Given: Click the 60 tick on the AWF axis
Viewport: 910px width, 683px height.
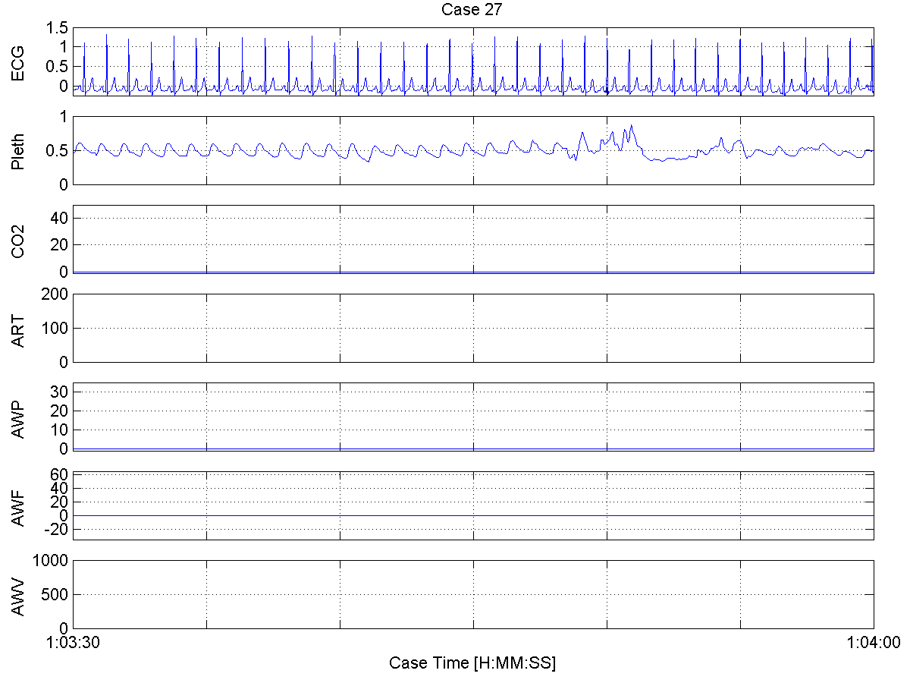Looking at the screenshot, I should [x=61, y=474].
